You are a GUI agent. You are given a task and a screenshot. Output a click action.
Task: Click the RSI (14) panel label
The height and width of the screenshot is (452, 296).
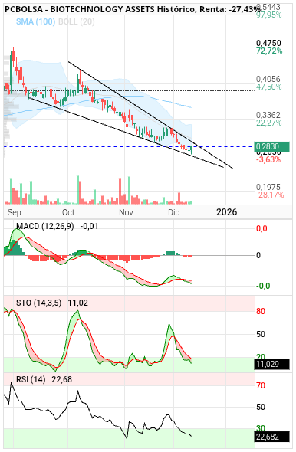coord(31,379)
